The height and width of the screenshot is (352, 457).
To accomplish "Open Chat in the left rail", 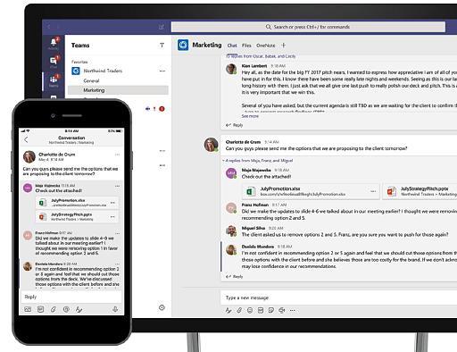I will (x=54, y=63).
